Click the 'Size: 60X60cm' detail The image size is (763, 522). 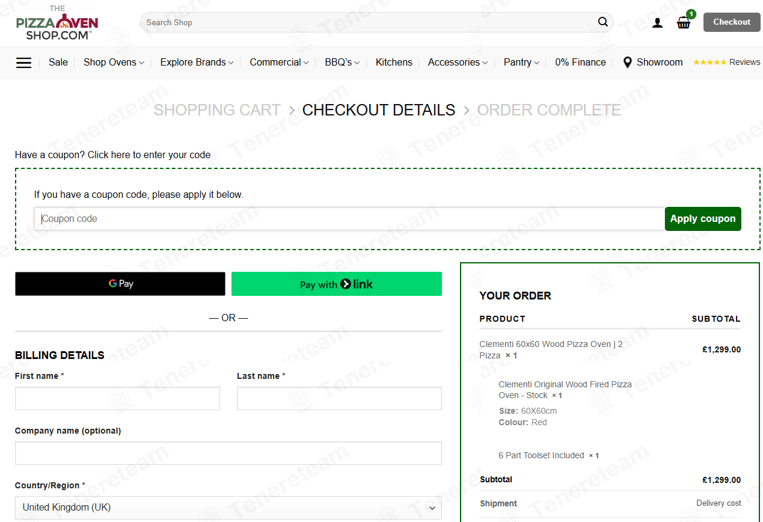coord(527,411)
